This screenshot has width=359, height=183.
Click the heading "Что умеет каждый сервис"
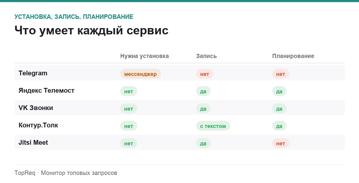(91, 30)
